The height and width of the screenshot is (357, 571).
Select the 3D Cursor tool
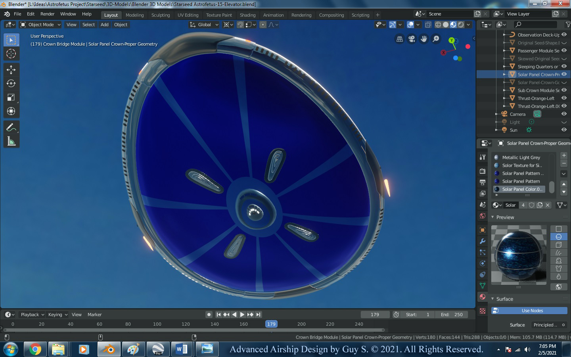point(11,54)
